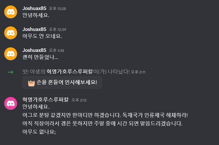The image size is (219, 145).
Task: Click the avatar next to '괜히 만들었나...'
Action: (x=11, y=53)
